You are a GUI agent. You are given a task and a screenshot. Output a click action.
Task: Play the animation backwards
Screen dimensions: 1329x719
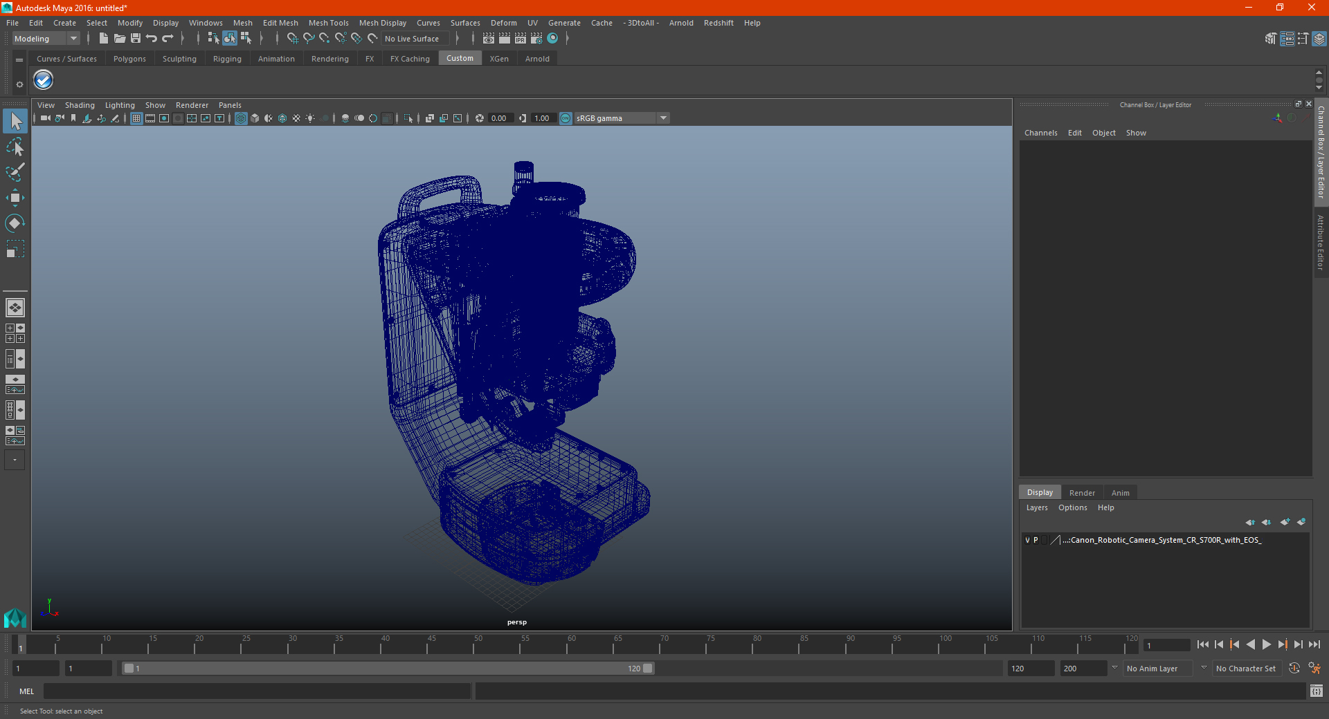(1251, 644)
